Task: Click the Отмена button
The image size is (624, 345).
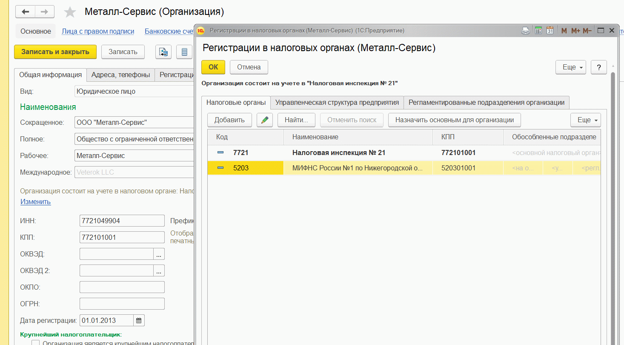Action: click(x=249, y=67)
